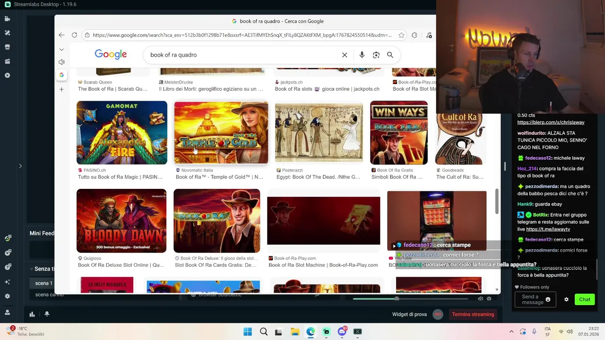The image size is (605, 340).
Task: Open the Editor camera icon in Streamlabs sidebar
Action: click(7, 19)
